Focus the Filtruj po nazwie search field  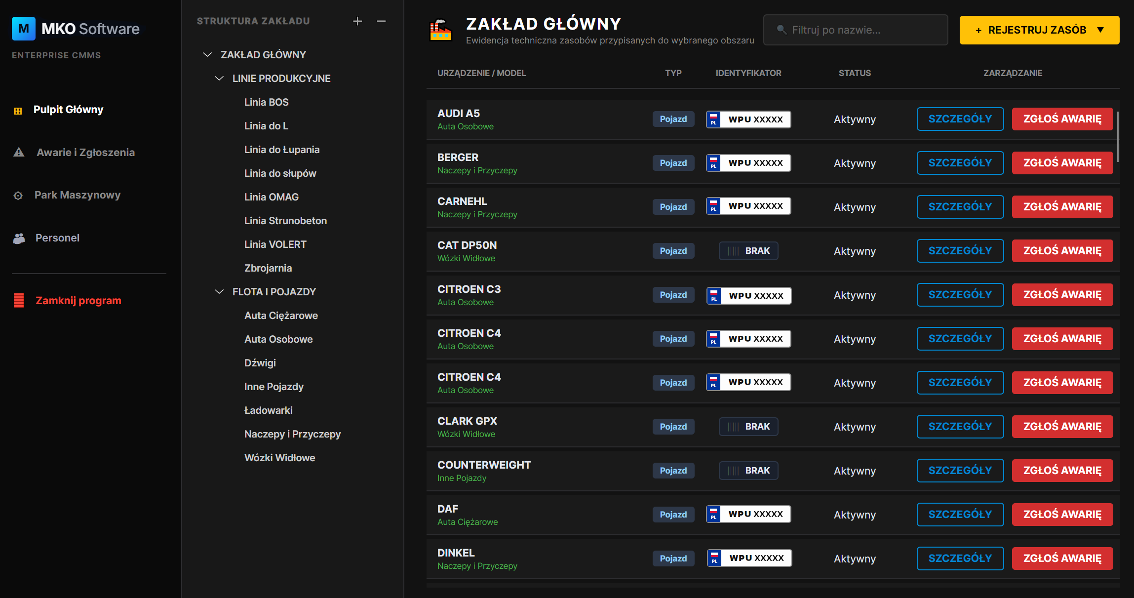point(856,30)
